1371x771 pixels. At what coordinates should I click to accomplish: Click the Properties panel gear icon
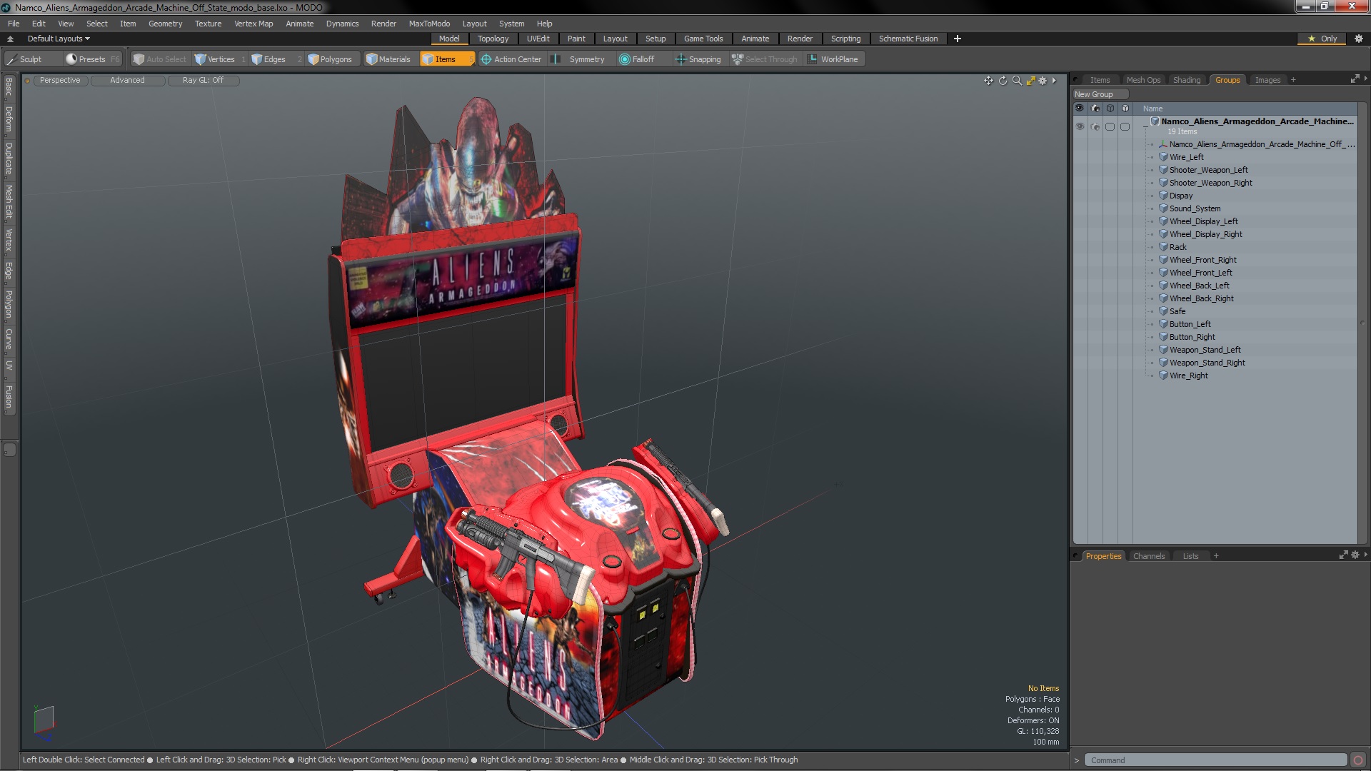click(x=1355, y=555)
